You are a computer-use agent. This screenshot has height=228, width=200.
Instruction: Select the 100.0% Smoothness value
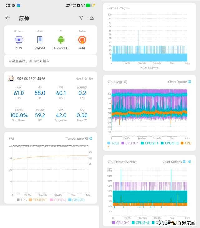click(19, 115)
